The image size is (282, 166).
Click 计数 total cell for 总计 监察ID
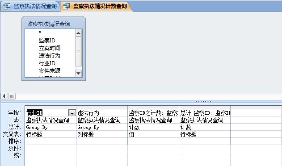coord(205,127)
